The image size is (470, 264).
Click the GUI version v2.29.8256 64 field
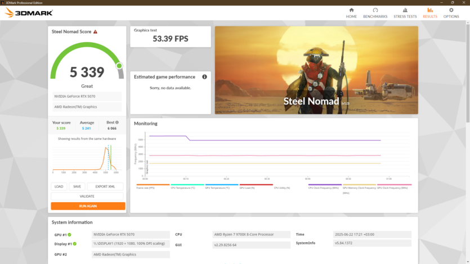(x=252, y=245)
